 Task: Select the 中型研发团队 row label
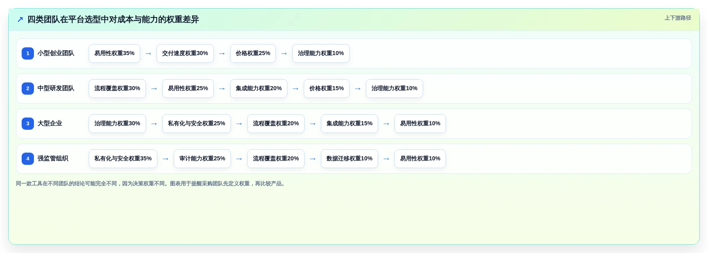click(x=56, y=89)
